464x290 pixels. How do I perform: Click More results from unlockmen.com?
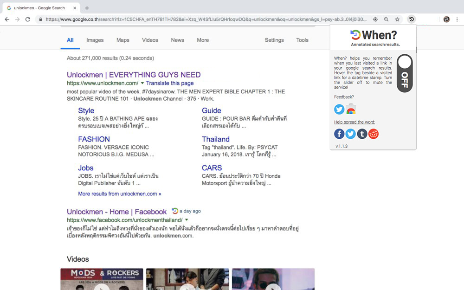click(120, 194)
